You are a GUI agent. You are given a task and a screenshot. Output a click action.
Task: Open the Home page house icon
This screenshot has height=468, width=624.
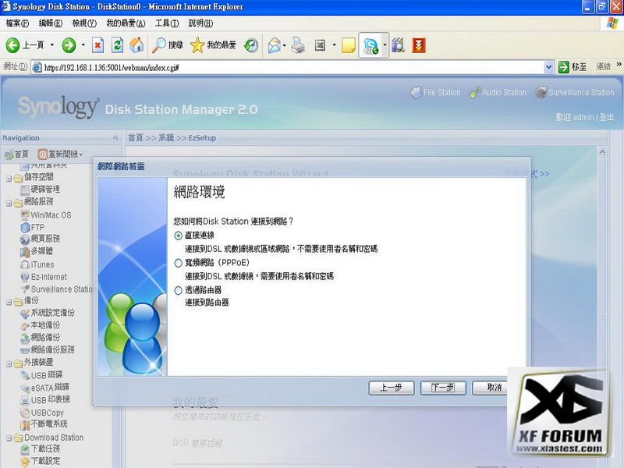(x=136, y=45)
